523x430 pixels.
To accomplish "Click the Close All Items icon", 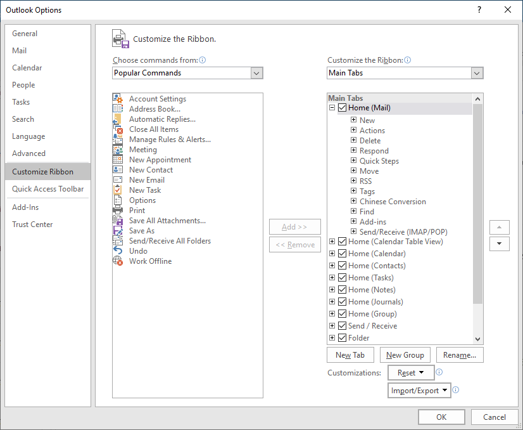I will (x=117, y=129).
